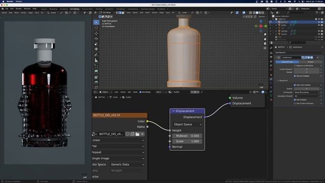Screen dimensions: 325x183
Task: Toggle Use Nodes checkbox in shader editor
Action: (140, 92)
